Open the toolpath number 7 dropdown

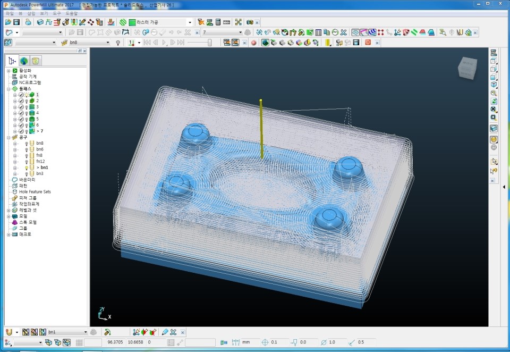coord(240,32)
